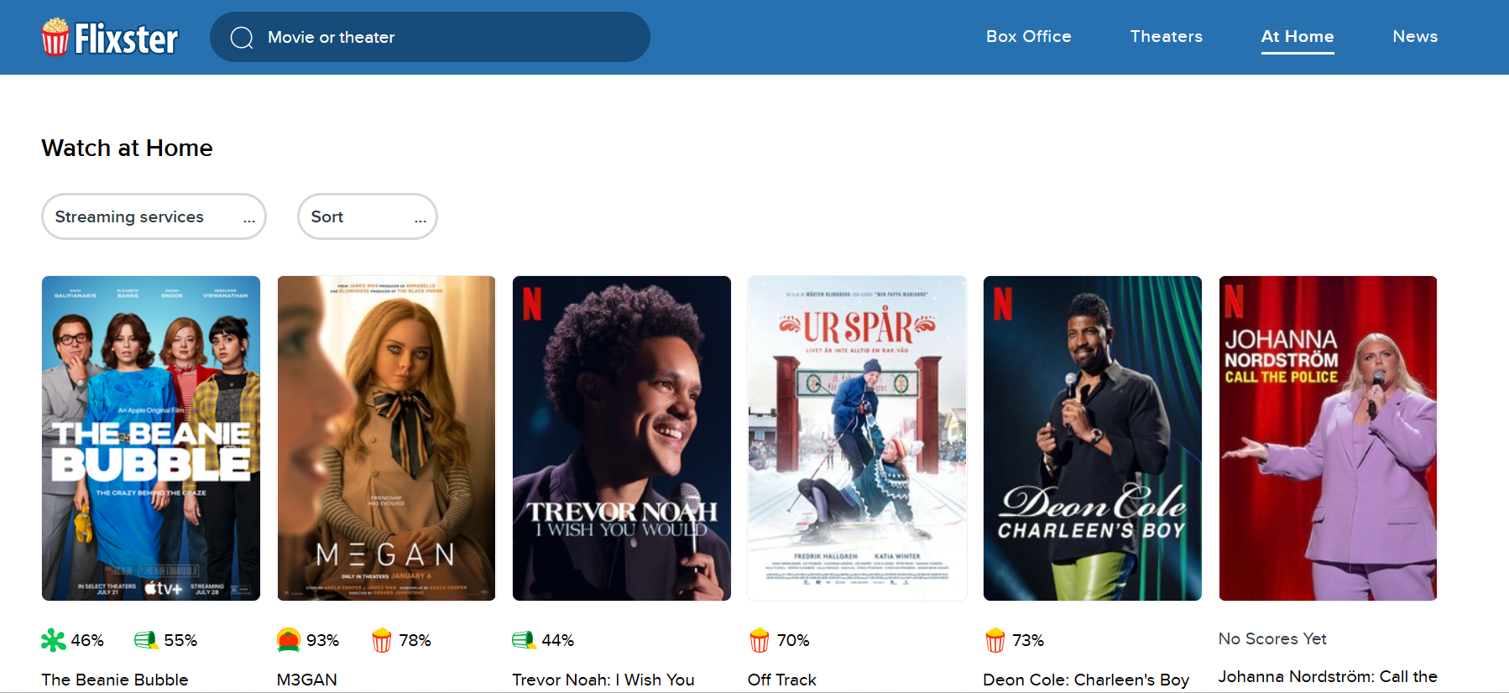Click Trevor Noah: I Wish You title
Image resolution: width=1509 pixels, height=693 pixels.
[x=603, y=680]
